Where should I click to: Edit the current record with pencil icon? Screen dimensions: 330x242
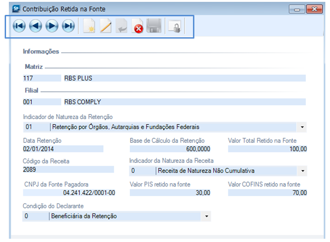106,26
